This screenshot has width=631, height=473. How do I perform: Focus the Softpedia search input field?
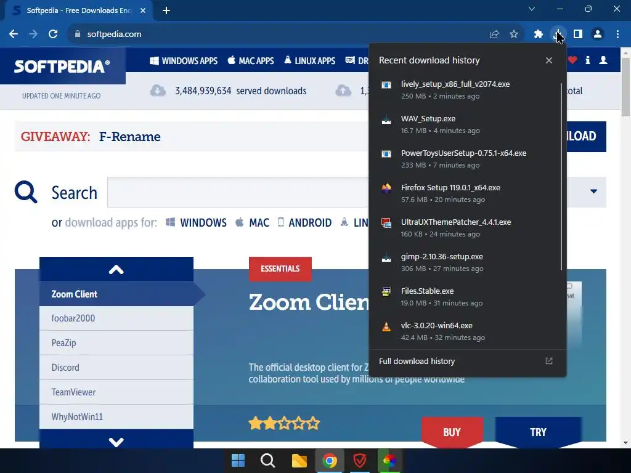pos(238,192)
